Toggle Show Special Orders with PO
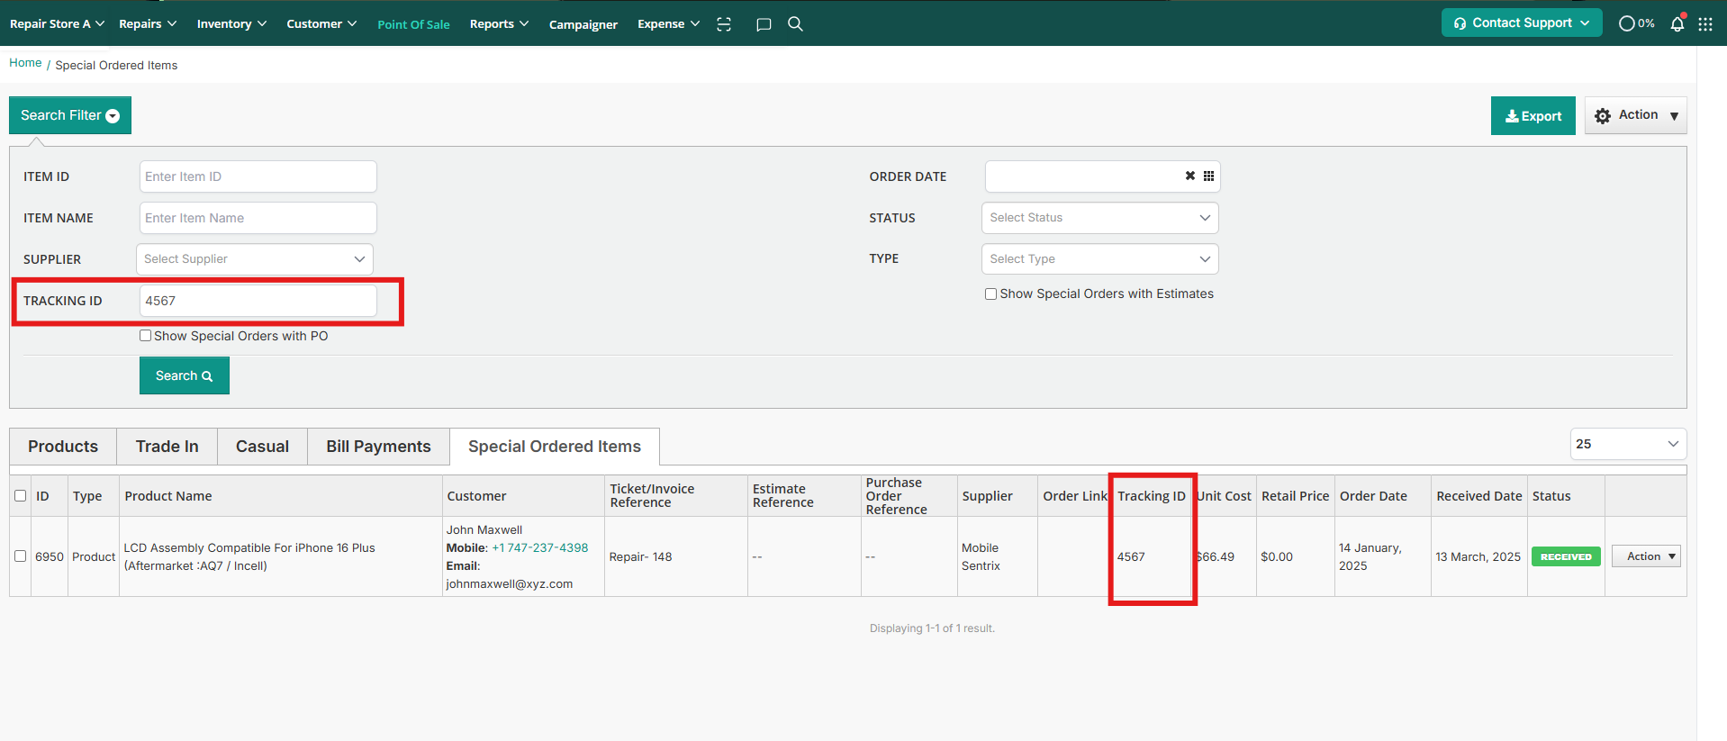 pyautogui.click(x=145, y=336)
